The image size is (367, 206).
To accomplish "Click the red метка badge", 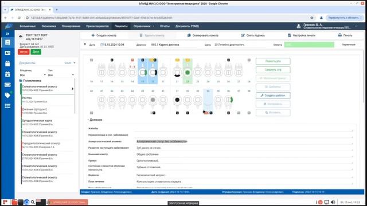I will point(24,52).
